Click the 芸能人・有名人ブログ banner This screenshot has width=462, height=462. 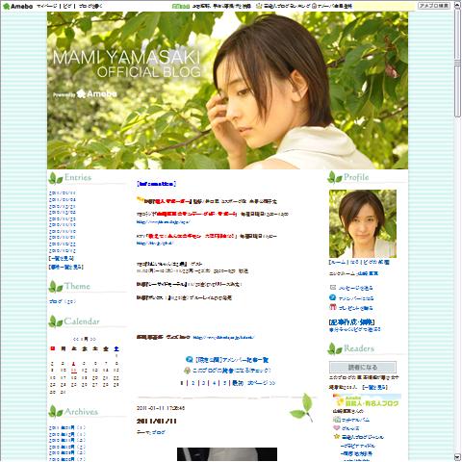(x=367, y=400)
